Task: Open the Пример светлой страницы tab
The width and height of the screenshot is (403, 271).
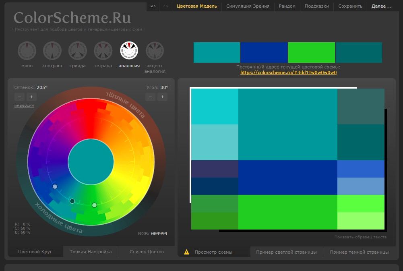Action: 286,252
